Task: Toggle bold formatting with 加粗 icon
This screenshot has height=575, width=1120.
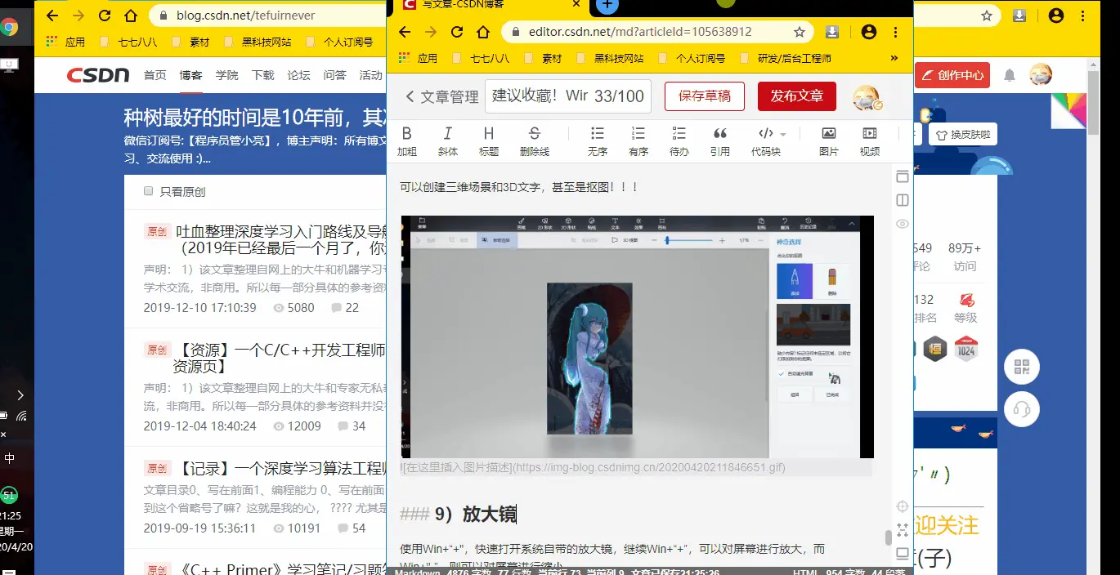Action: pyautogui.click(x=407, y=139)
